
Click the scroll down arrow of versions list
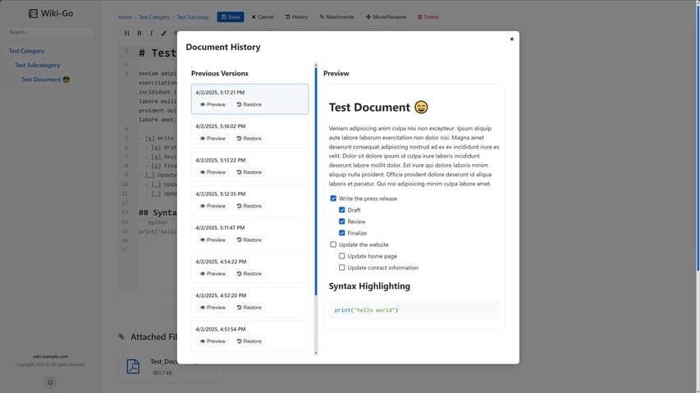[316, 353]
